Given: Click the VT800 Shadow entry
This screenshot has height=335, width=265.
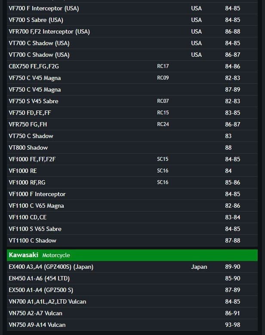Looking at the screenshot, I should 28,148.
